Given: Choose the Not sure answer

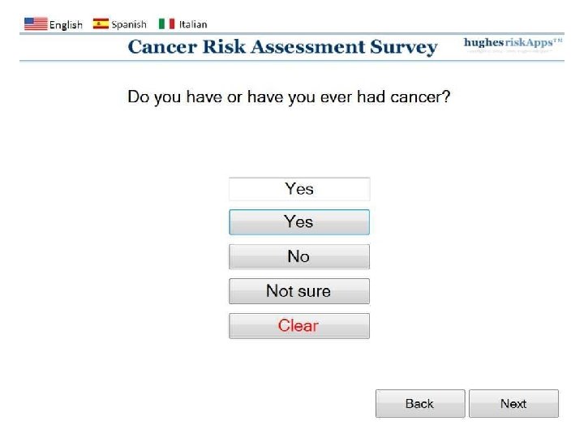Looking at the screenshot, I should pyautogui.click(x=298, y=291).
